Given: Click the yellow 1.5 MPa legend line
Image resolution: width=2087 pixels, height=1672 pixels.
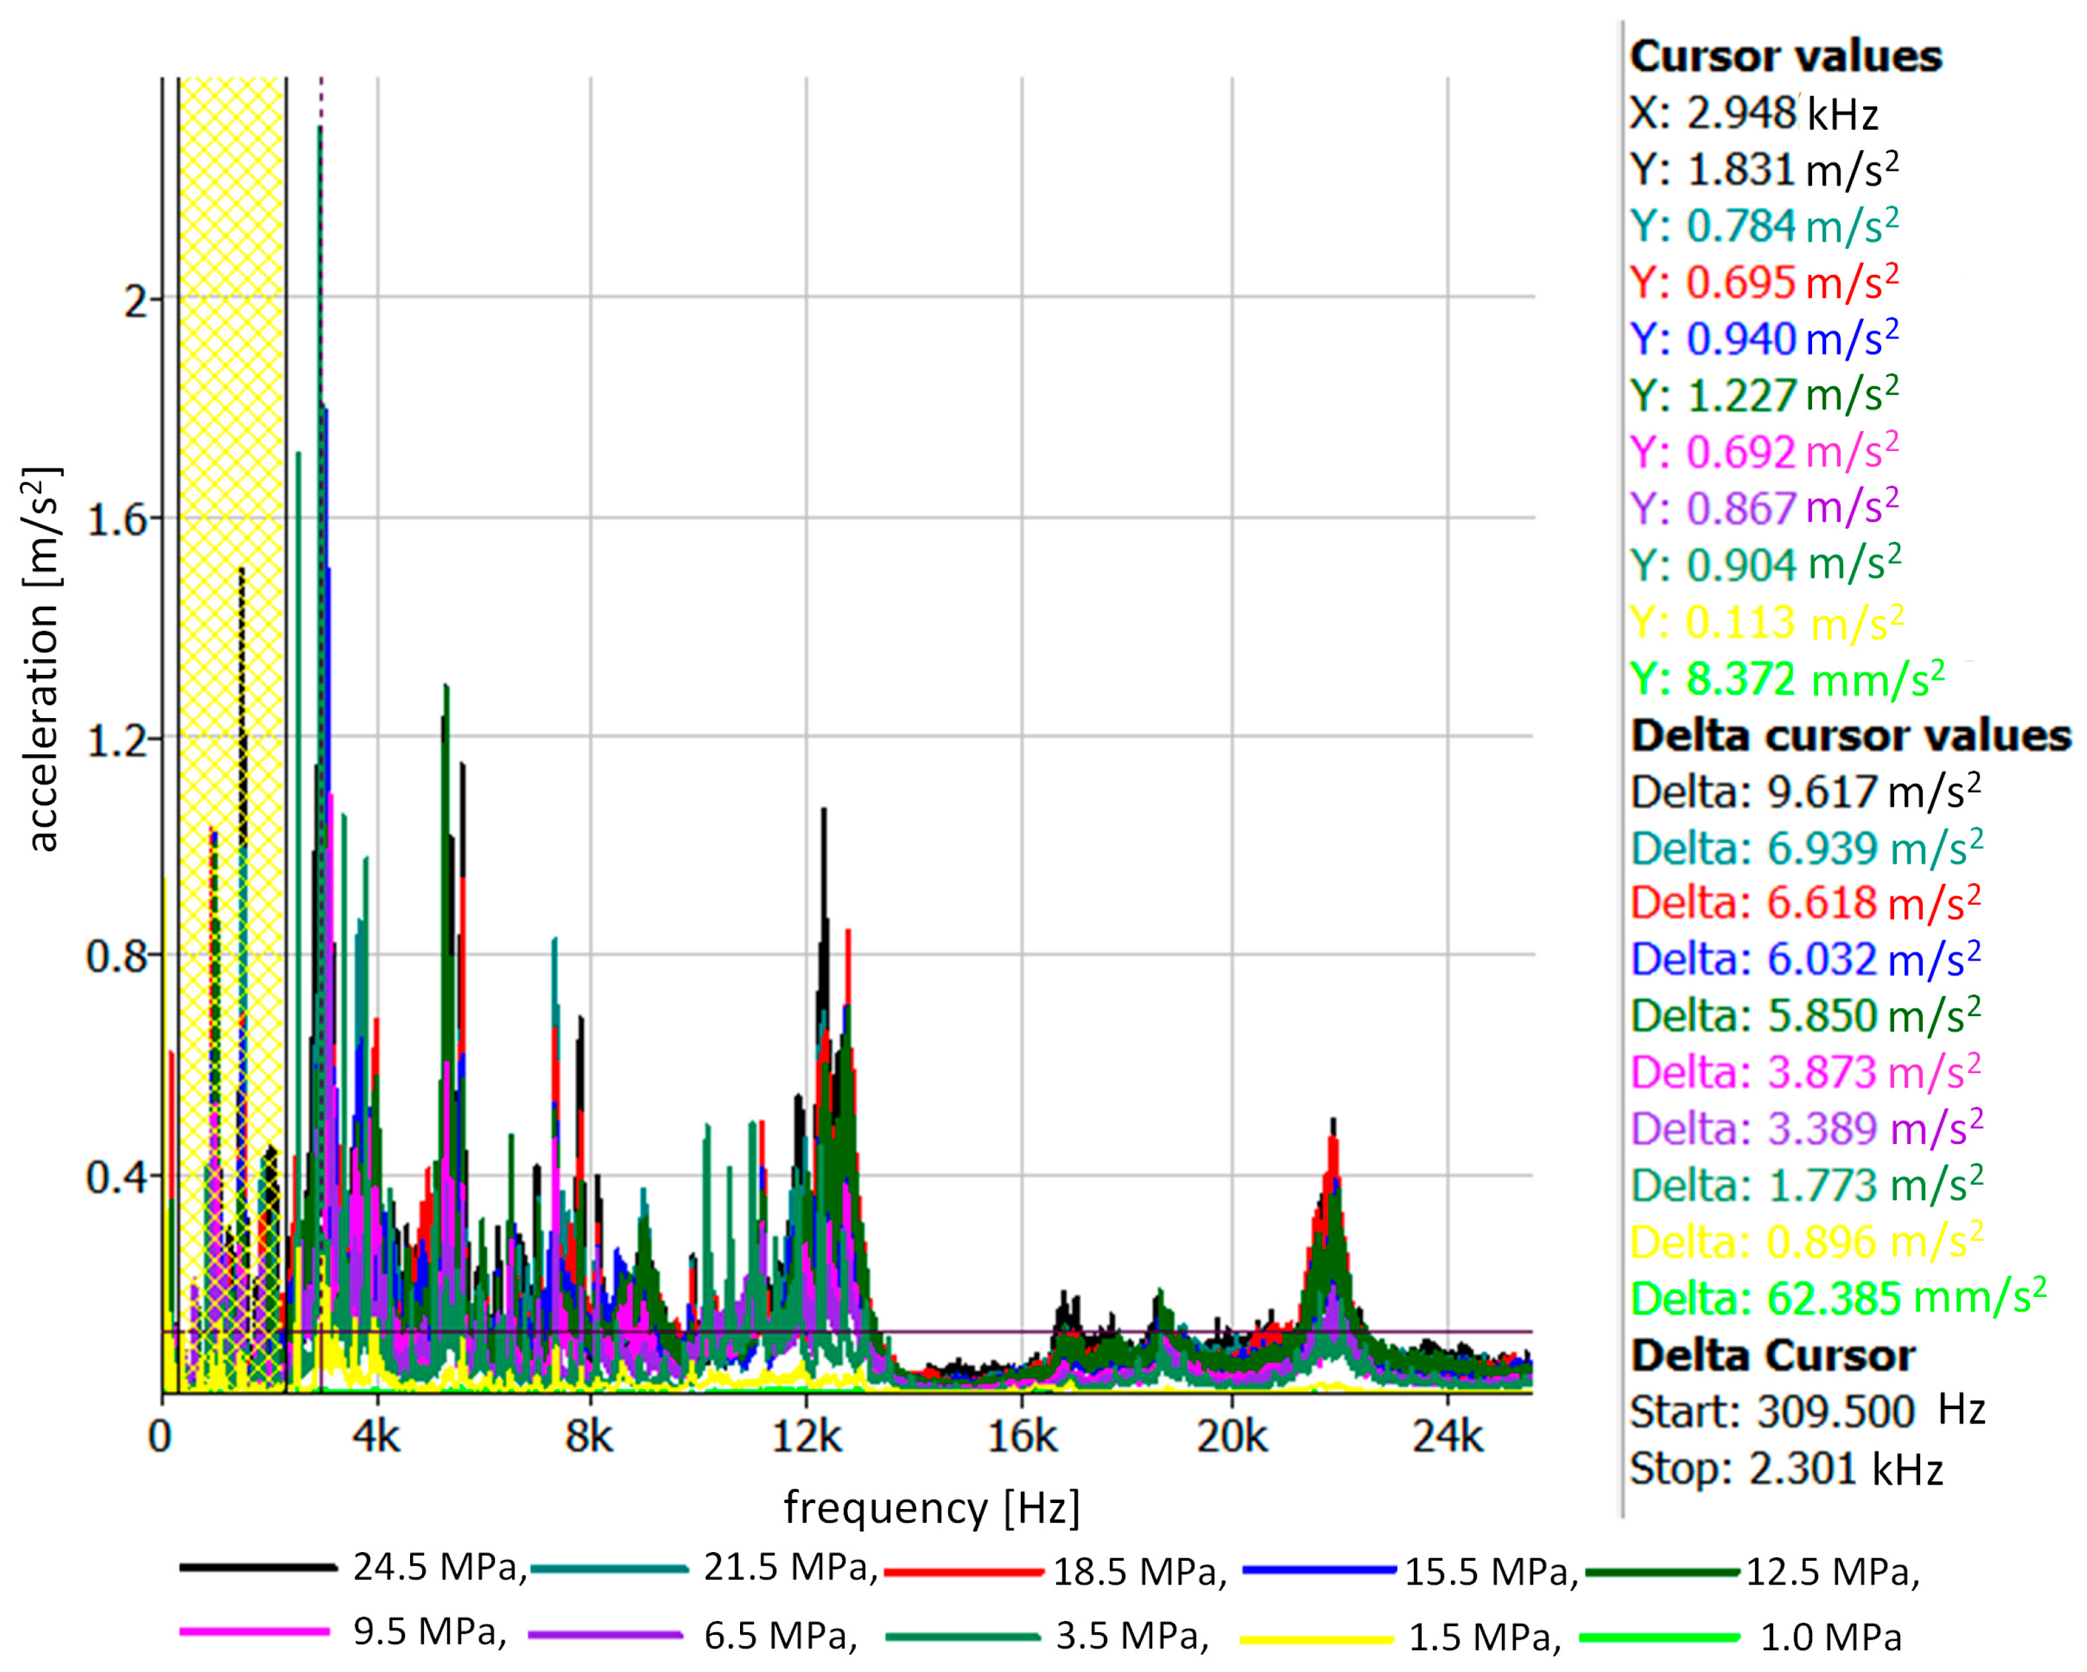Looking at the screenshot, I should coord(1316,1639).
